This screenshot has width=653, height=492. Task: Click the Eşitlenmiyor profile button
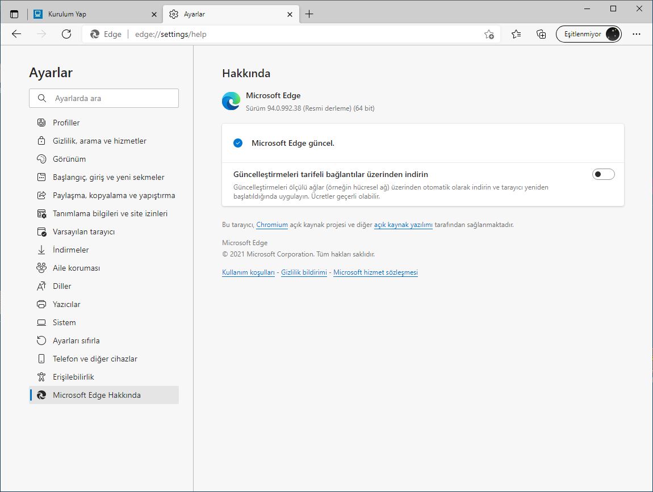(x=588, y=34)
